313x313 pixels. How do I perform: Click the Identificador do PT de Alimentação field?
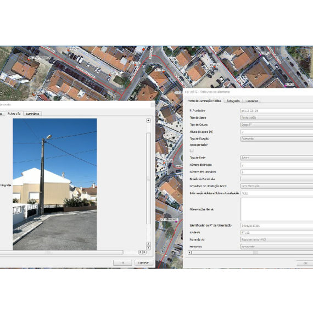277,226
